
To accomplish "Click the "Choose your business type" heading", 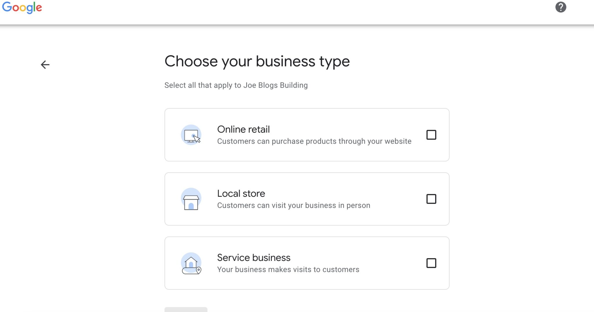I will pos(257,61).
